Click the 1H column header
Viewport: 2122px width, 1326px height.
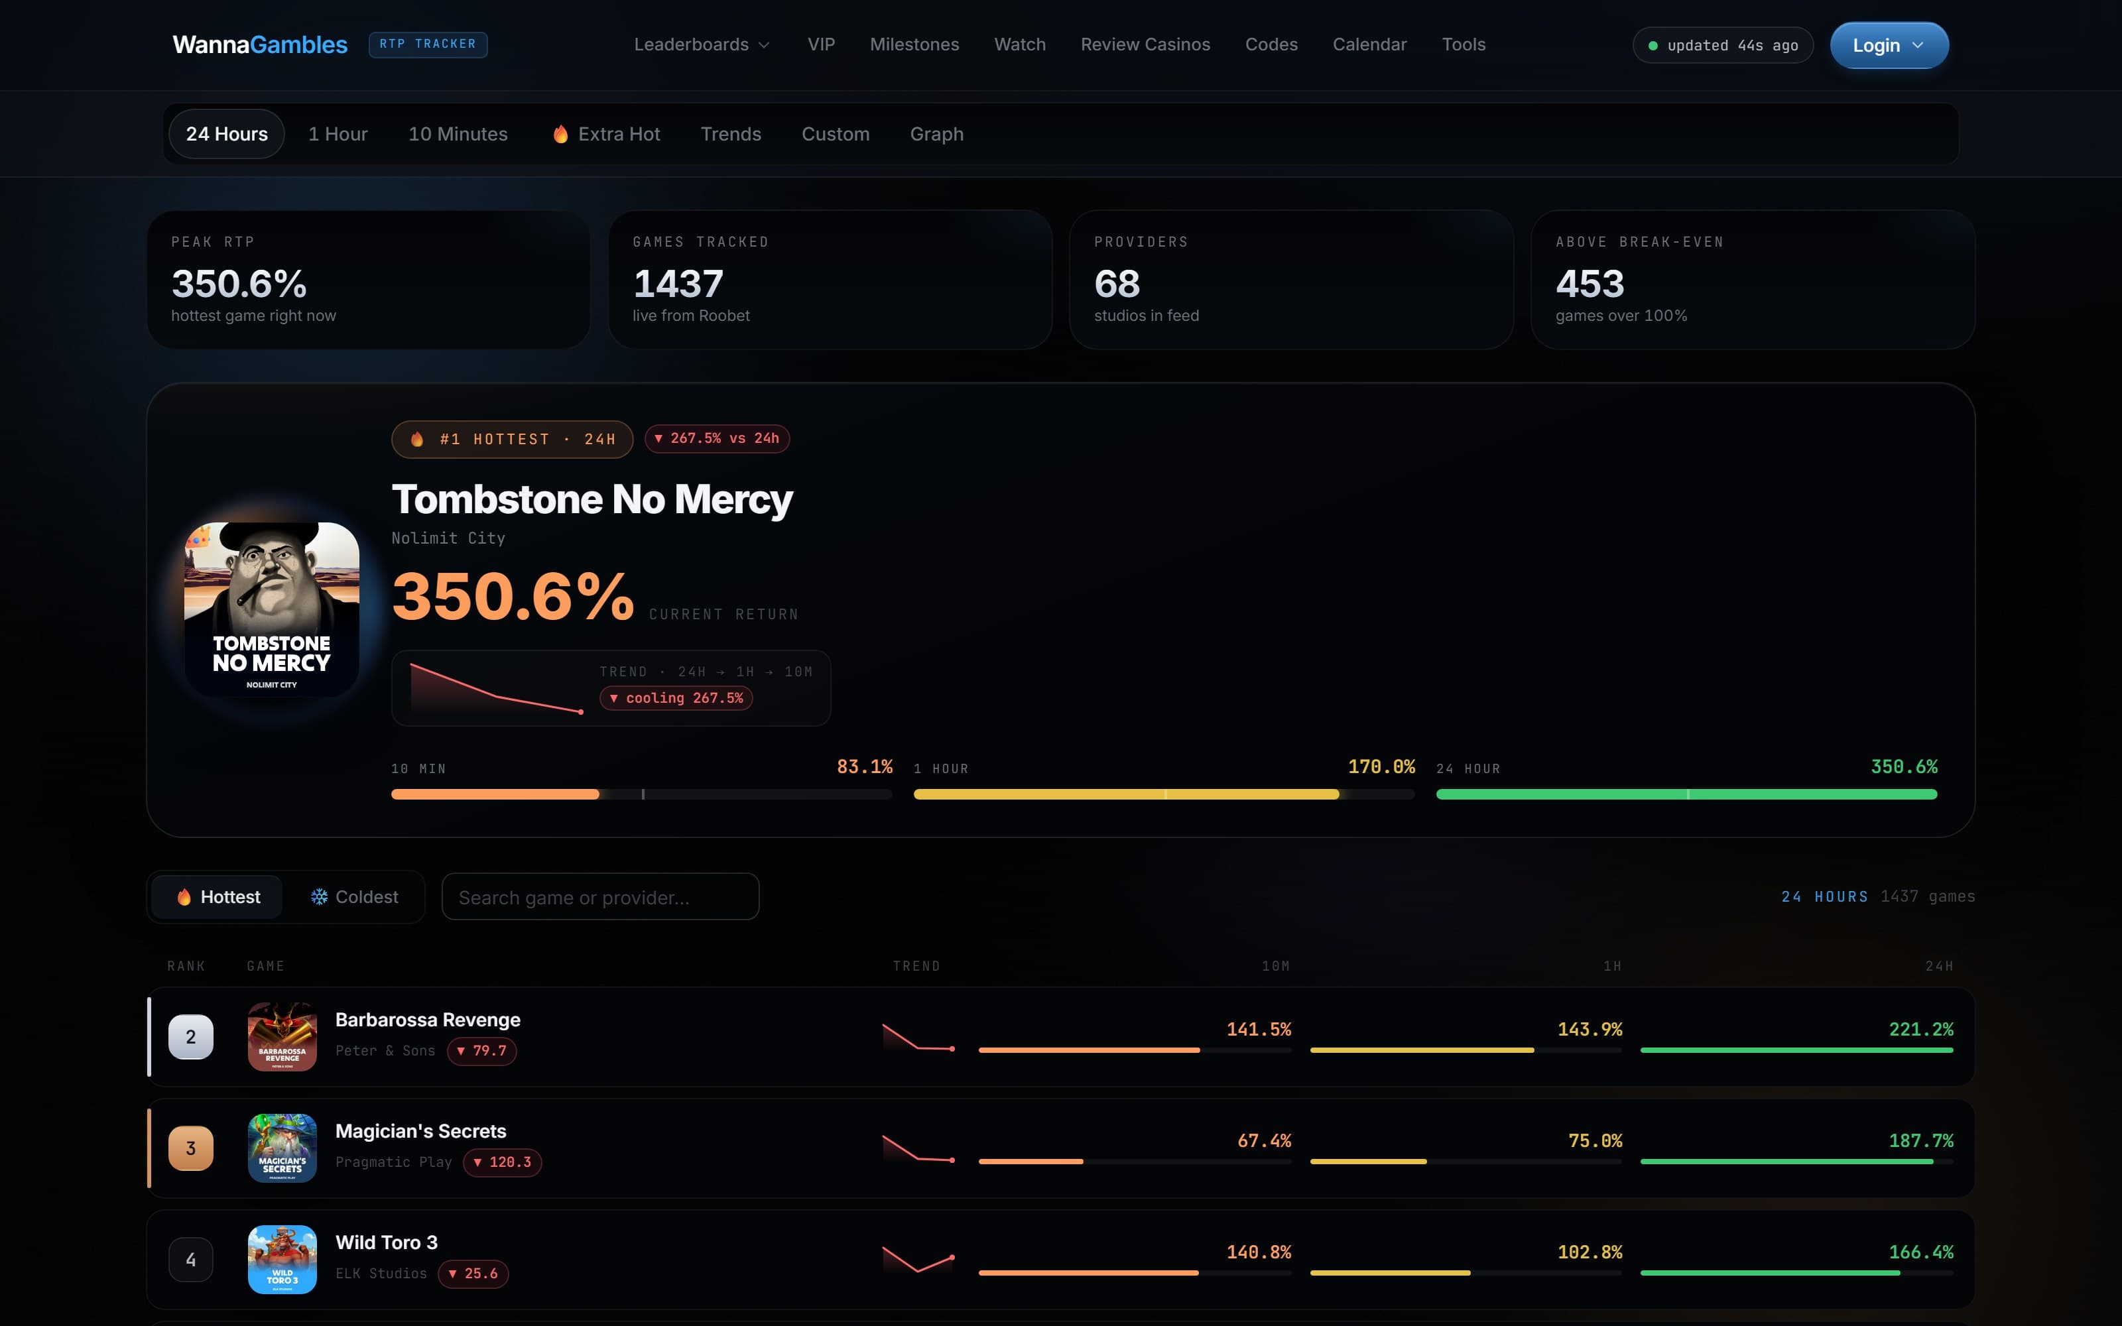pyautogui.click(x=1613, y=967)
